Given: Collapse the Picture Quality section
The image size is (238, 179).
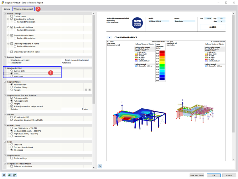Looking at the screenshot, I should click(x=5, y=125).
